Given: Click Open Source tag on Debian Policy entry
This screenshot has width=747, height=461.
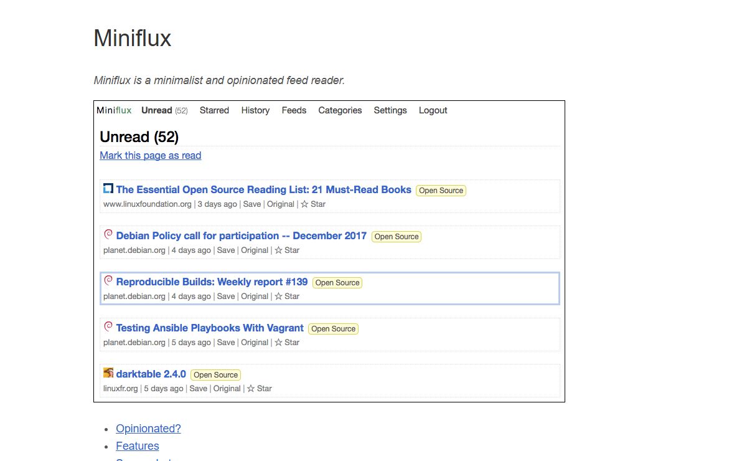Looking at the screenshot, I should pos(397,237).
